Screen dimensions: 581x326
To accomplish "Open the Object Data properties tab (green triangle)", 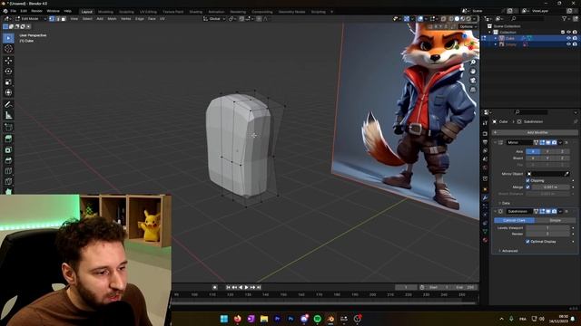I will coord(485,232).
